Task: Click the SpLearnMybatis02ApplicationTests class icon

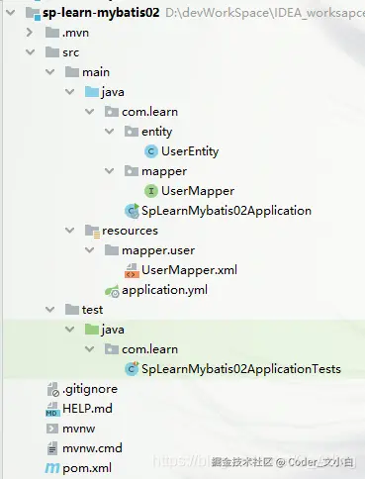Action: [132, 369]
